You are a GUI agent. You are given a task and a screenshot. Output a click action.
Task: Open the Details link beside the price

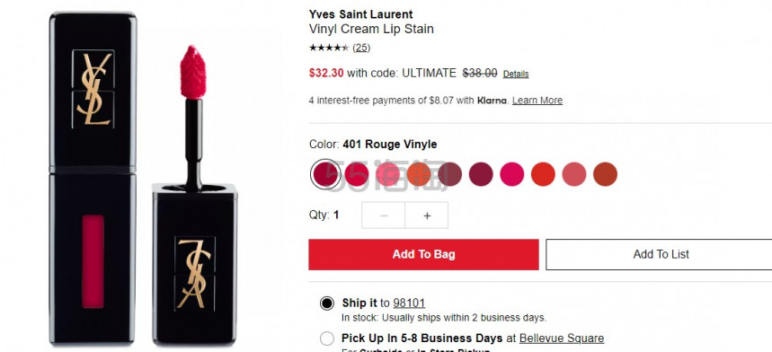tap(516, 75)
